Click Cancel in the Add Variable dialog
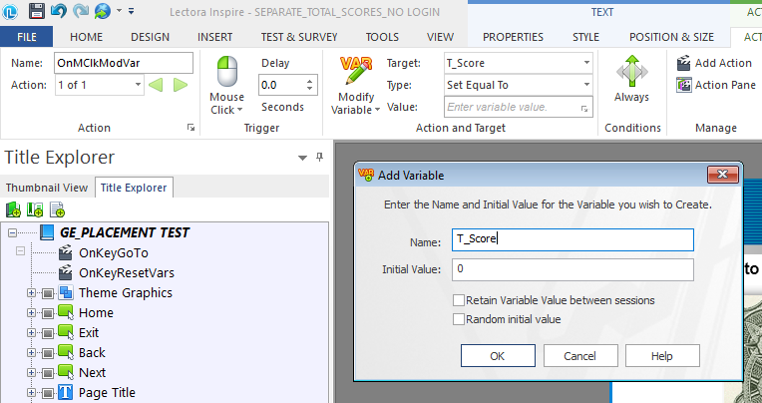The width and height of the screenshot is (762, 403). pos(580,356)
